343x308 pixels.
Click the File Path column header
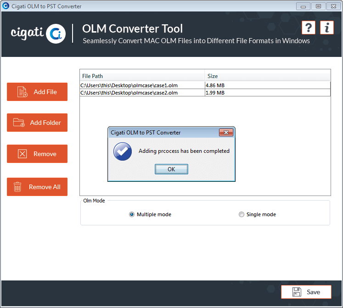click(x=142, y=76)
